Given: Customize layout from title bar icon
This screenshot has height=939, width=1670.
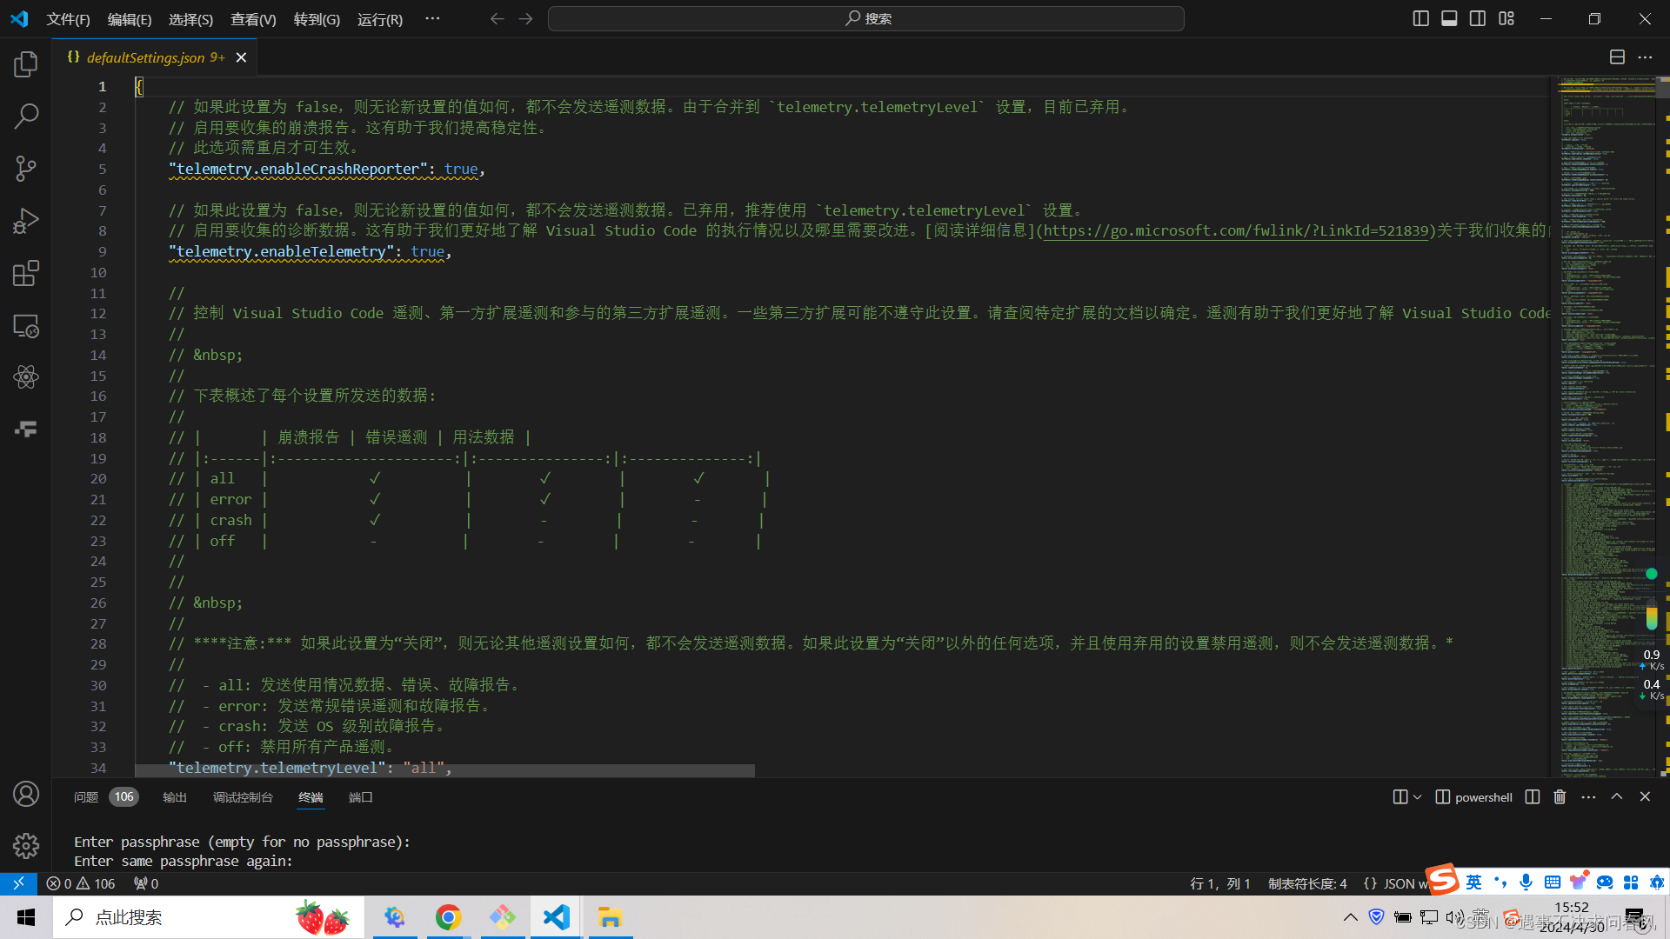Looking at the screenshot, I should (x=1506, y=18).
